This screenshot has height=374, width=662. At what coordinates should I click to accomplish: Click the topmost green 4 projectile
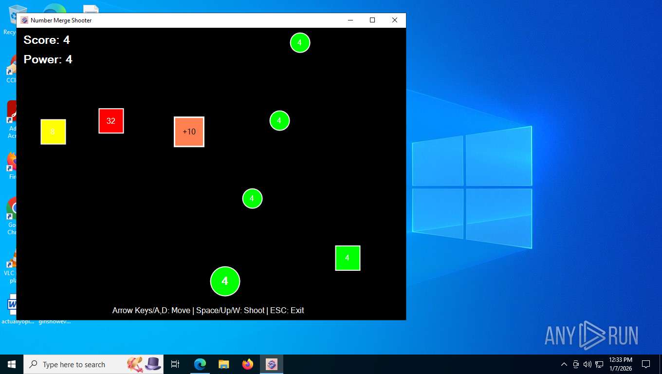[300, 43]
